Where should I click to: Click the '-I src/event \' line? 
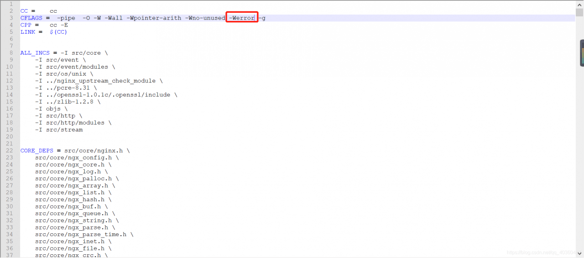pyautogui.click(x=60, y=60)
